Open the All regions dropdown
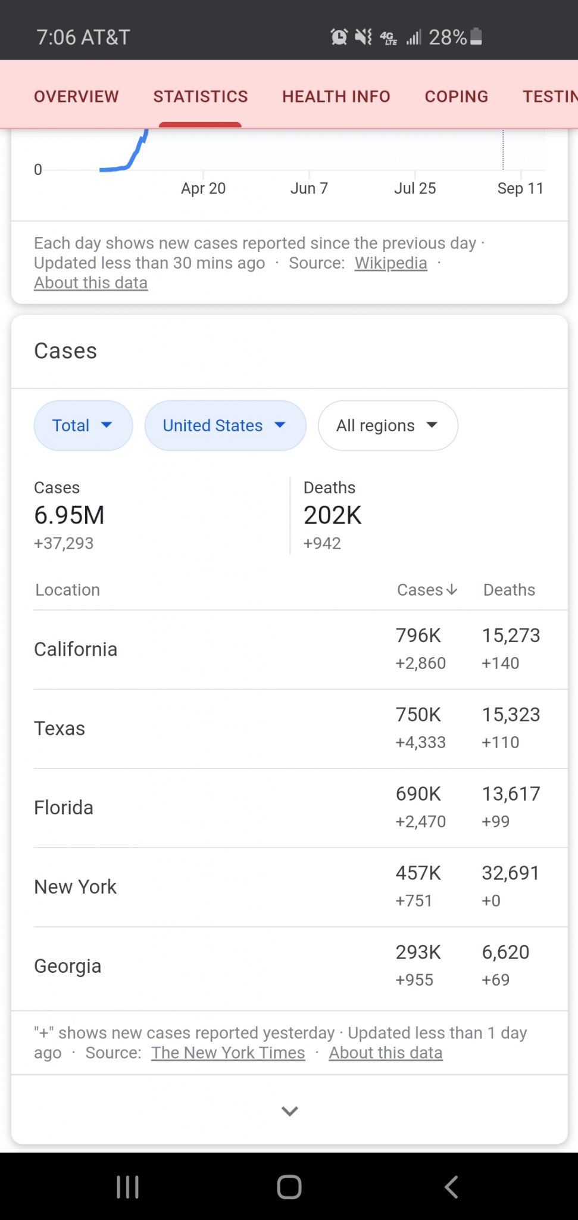This screenshot has height=1220, width=578. click(x=388, y=425)
